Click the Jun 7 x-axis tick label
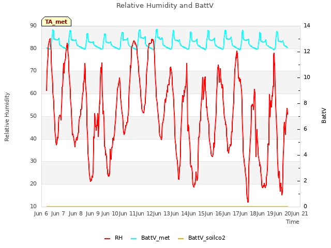This screenshot has height=248, width=331. click(58, 213)
